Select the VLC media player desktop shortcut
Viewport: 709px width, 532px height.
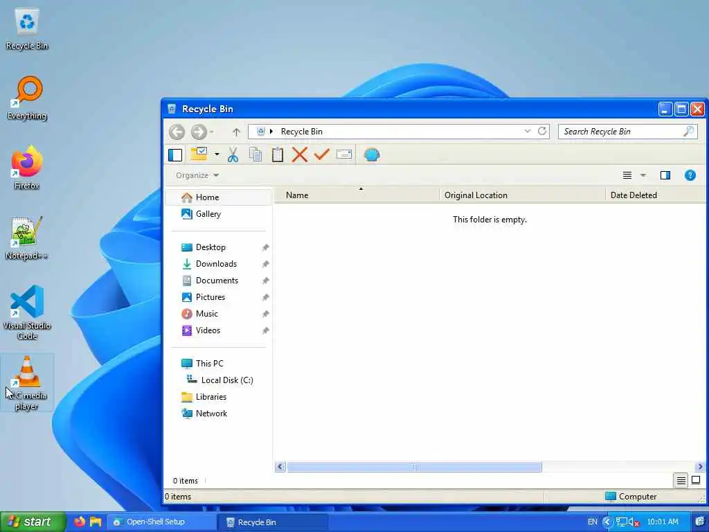pos(27,382)
